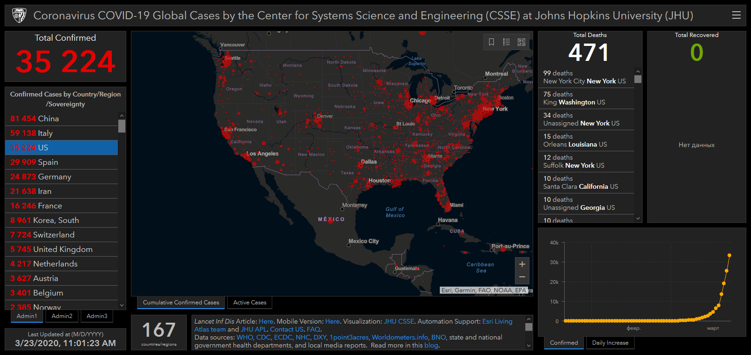Click the deaths list scrollbar thumb
Screen dimensions: 751x355
point(638,79)
